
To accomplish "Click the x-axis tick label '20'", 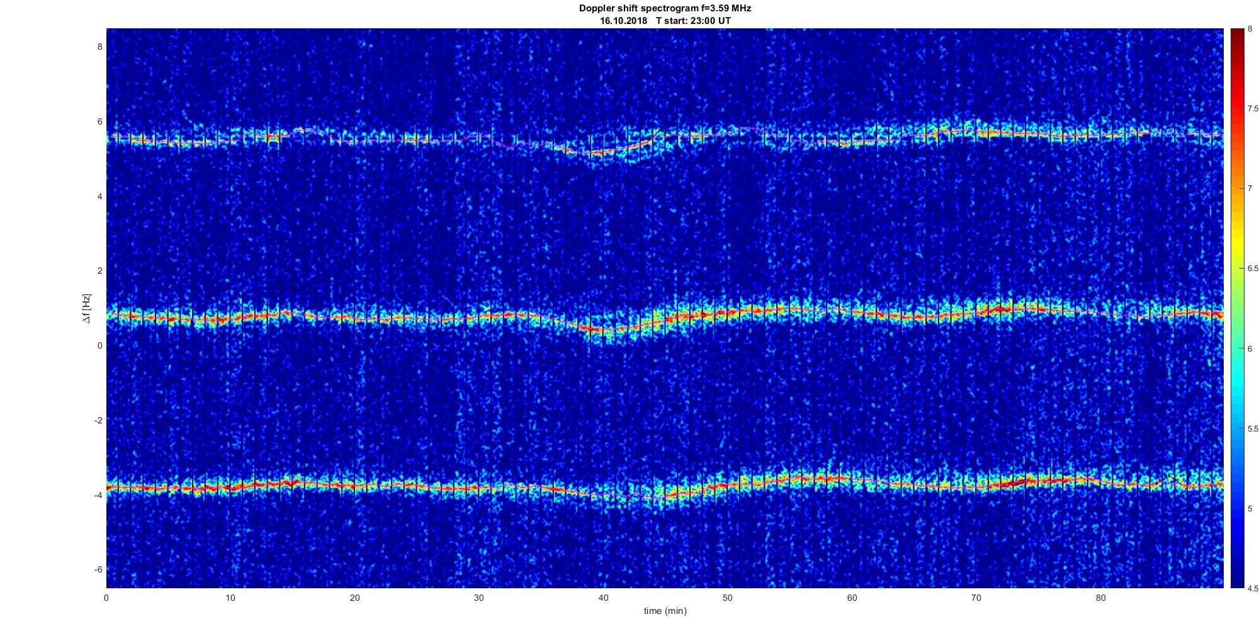I will pos(355,598).
